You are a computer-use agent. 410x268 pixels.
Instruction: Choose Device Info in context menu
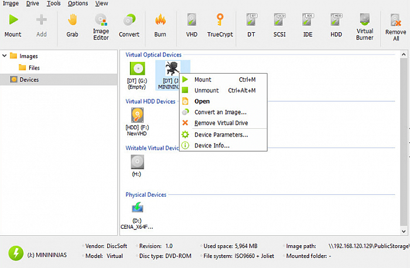point(223,146)
